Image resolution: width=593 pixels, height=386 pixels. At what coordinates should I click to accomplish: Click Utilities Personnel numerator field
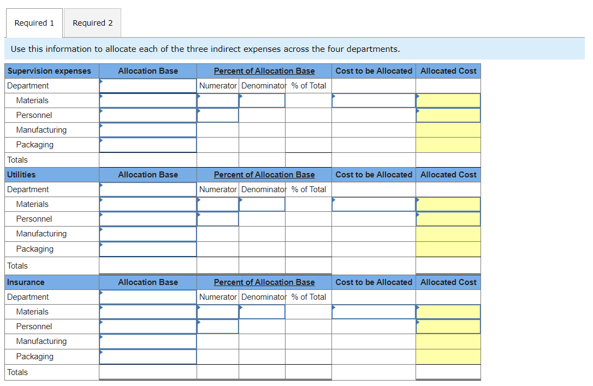[x=218, y=219]
